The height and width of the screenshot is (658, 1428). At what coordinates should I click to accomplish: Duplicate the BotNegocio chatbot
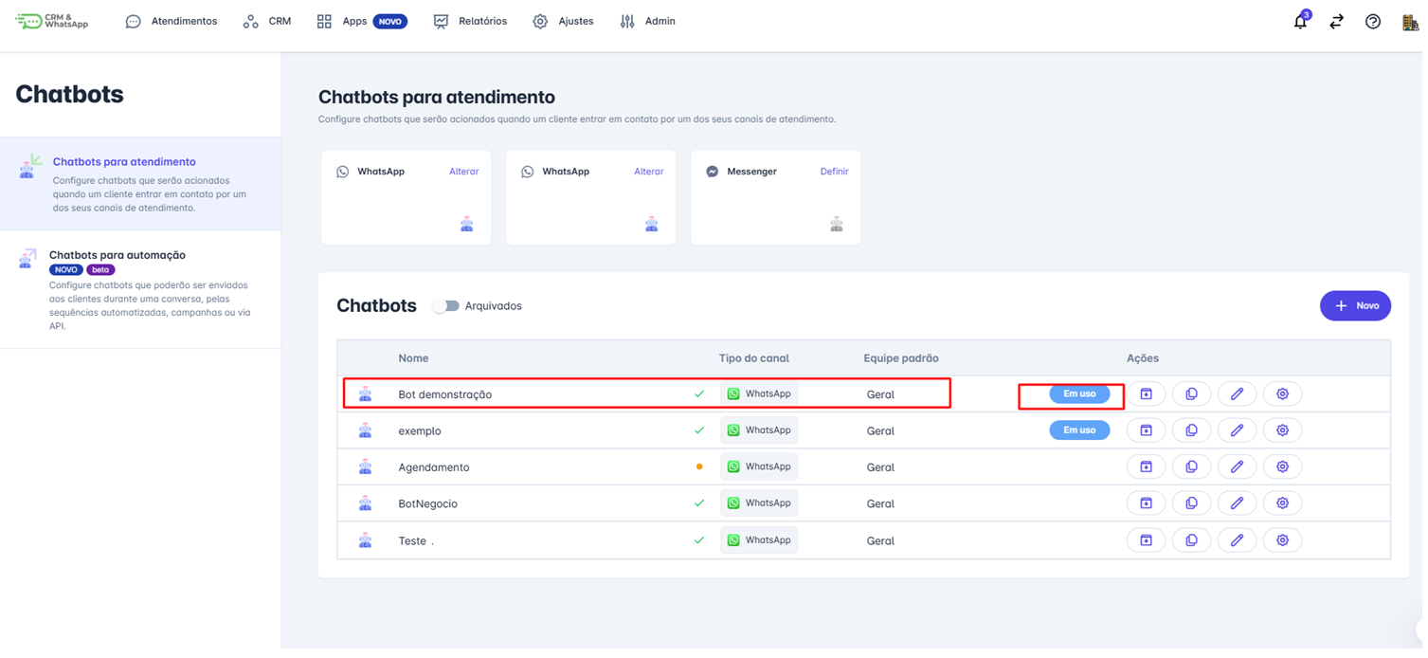[x=1191, y=503]
